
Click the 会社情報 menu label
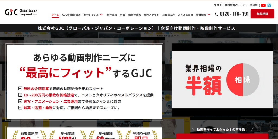coord(201,15)
